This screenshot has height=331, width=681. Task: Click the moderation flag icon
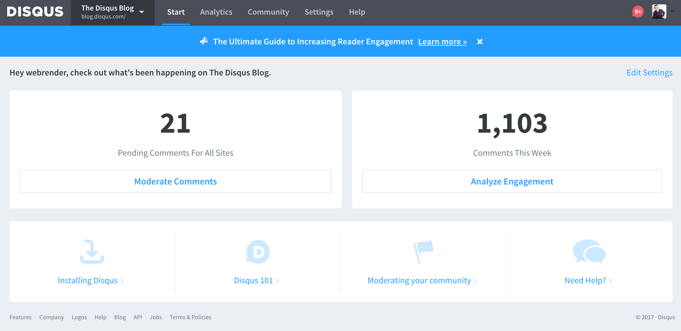[423, 251]
